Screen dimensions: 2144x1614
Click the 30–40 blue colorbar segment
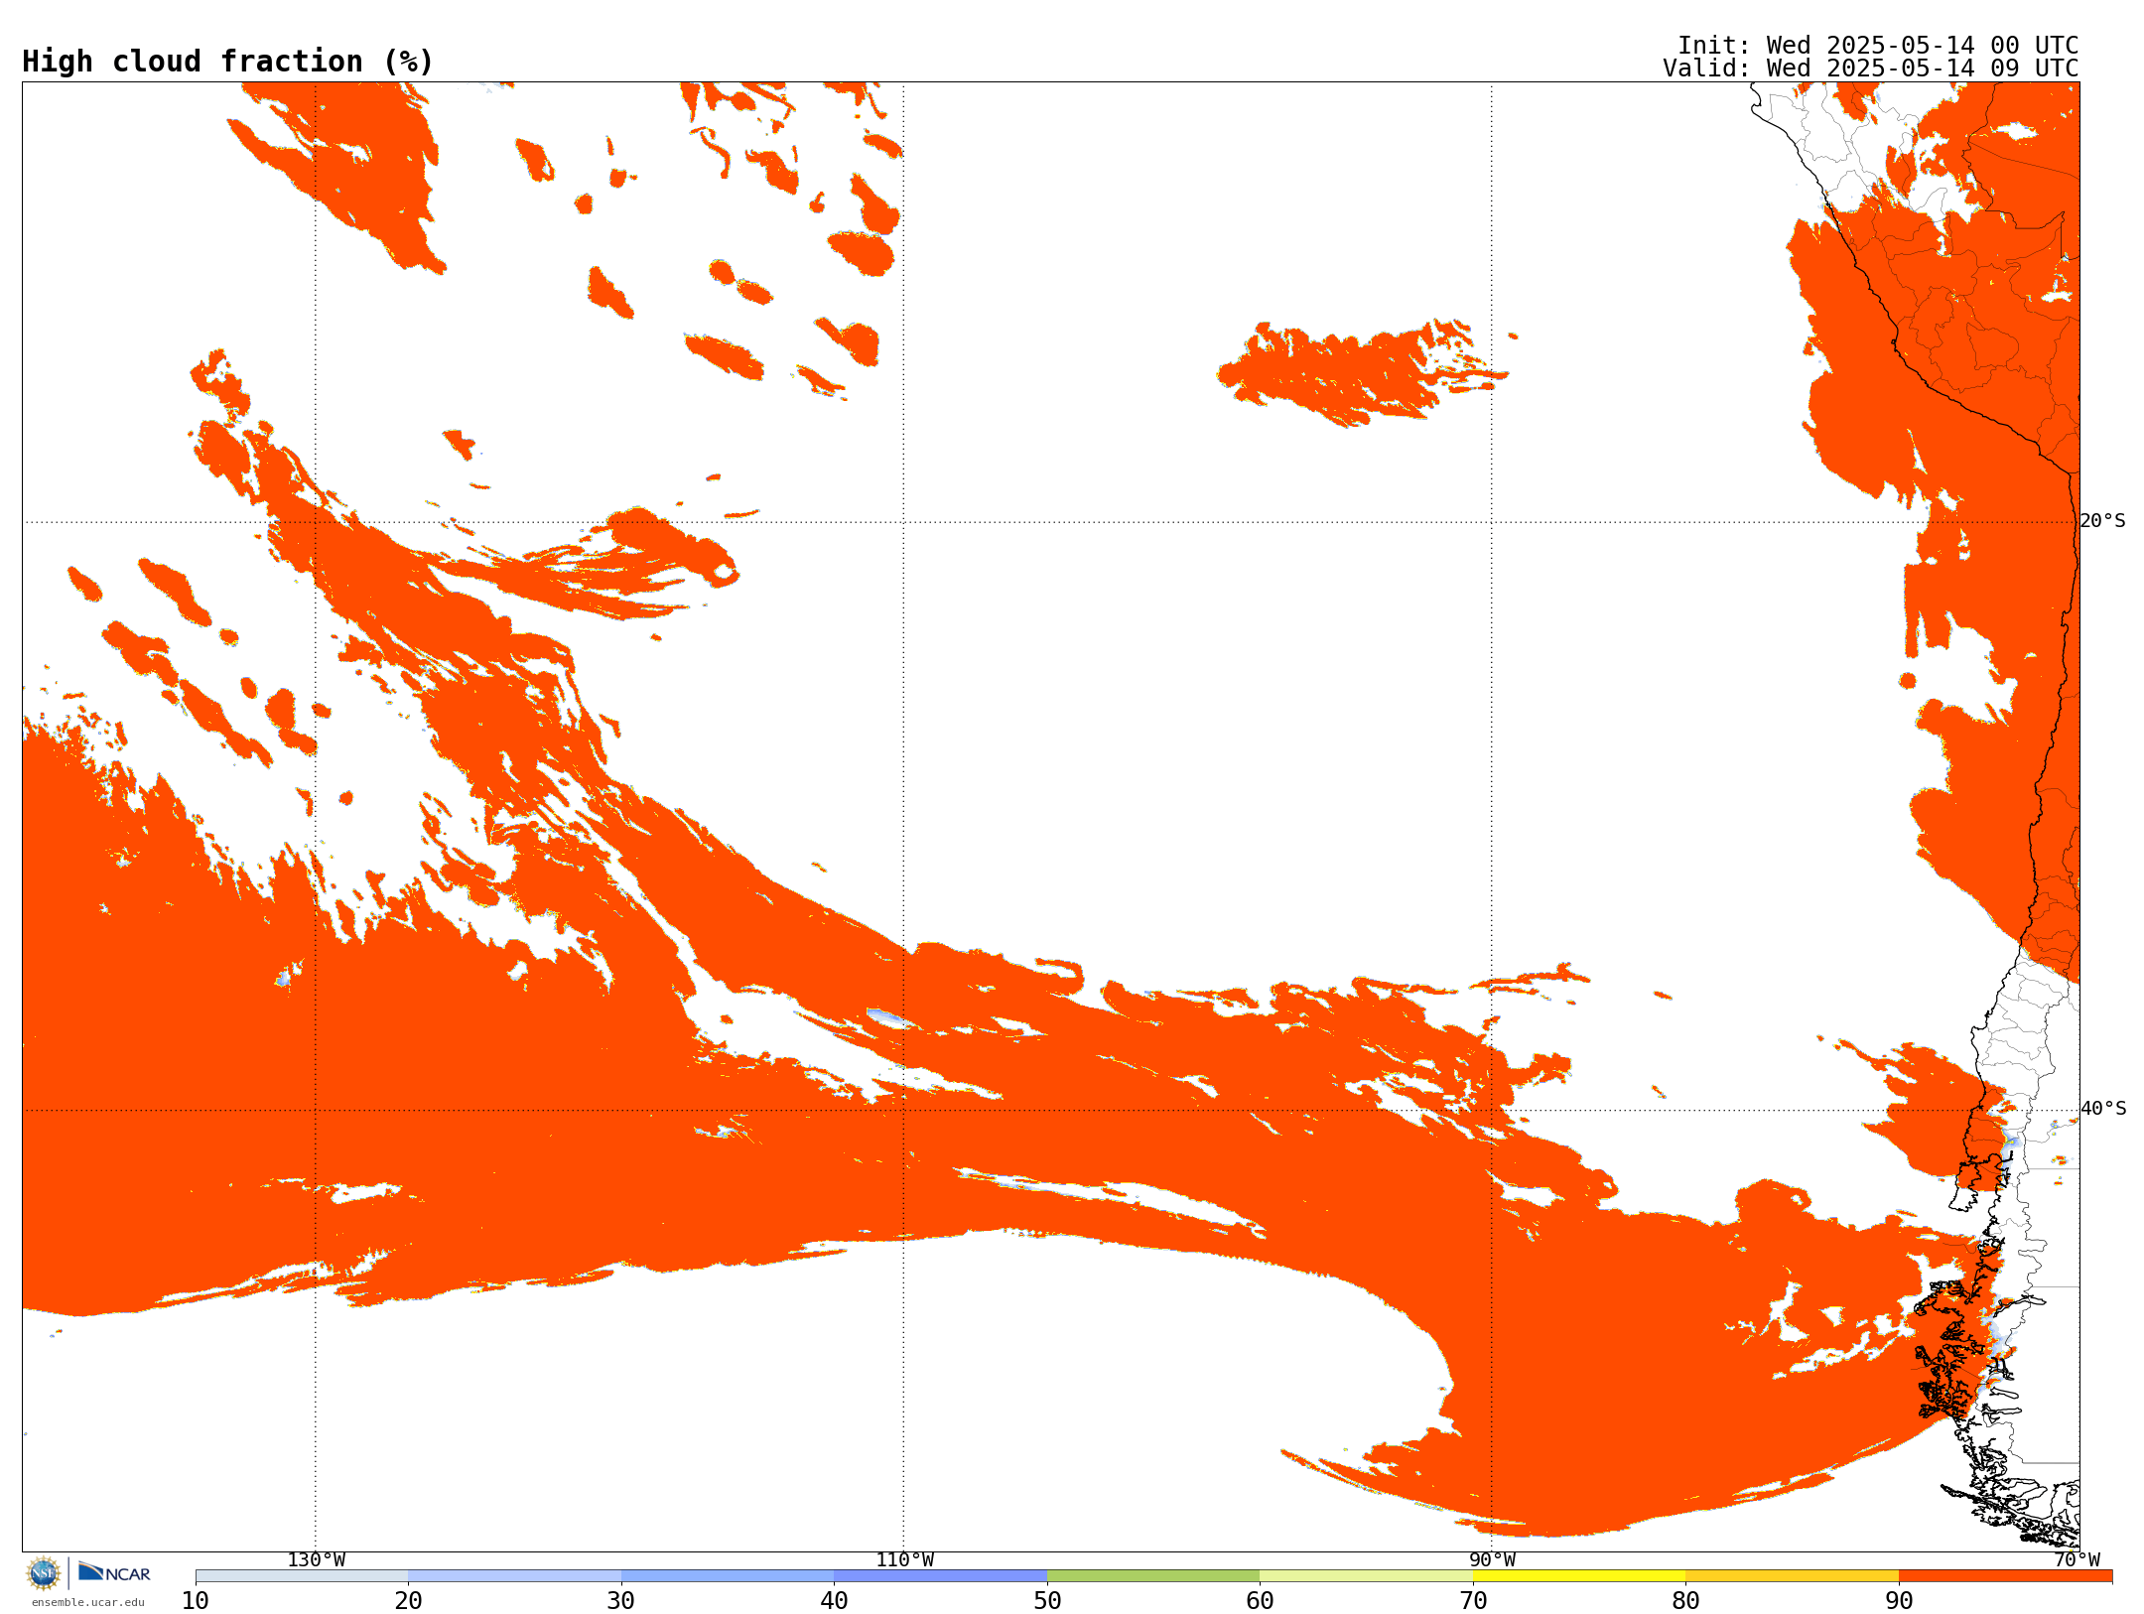(728, 1576)
